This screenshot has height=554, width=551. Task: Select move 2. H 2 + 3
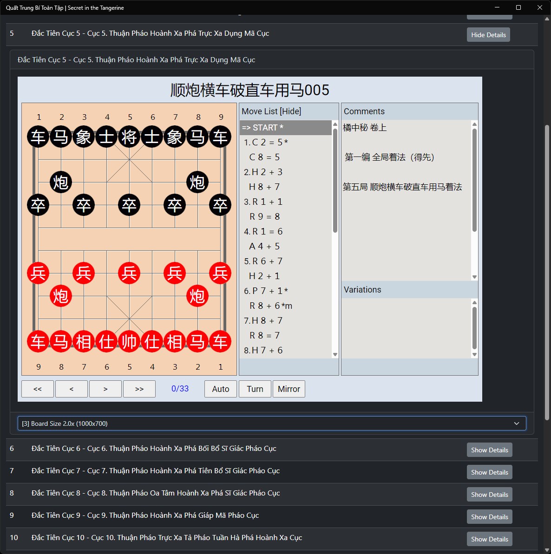pos(286,172)
